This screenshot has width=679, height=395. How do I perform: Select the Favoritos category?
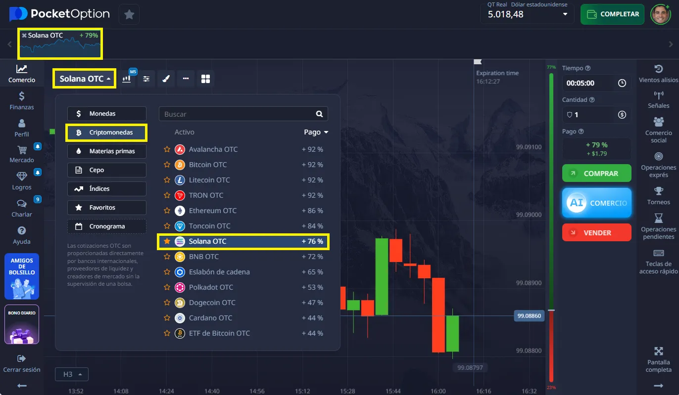107,208
